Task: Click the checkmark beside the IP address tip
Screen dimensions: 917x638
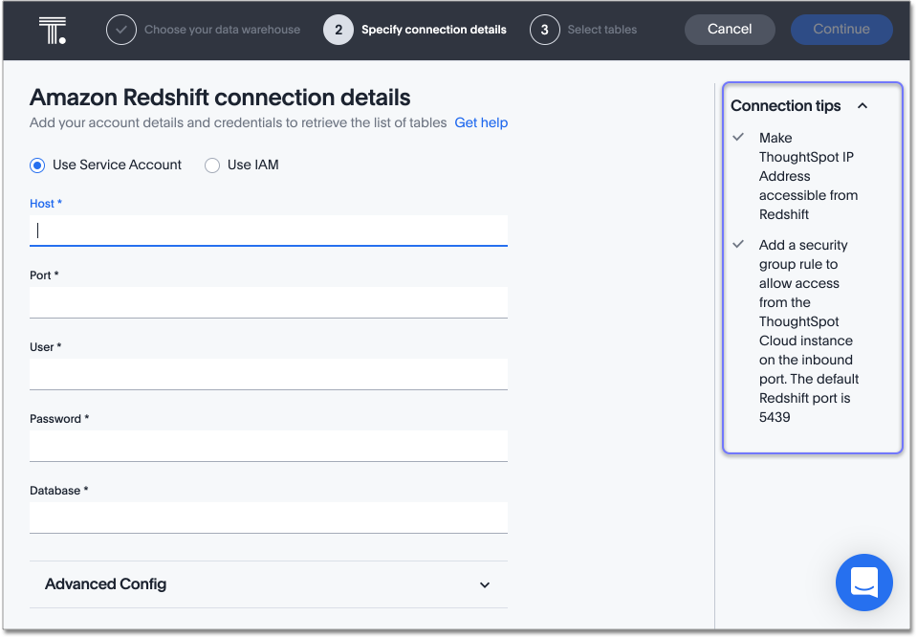Action: point(737,137)
